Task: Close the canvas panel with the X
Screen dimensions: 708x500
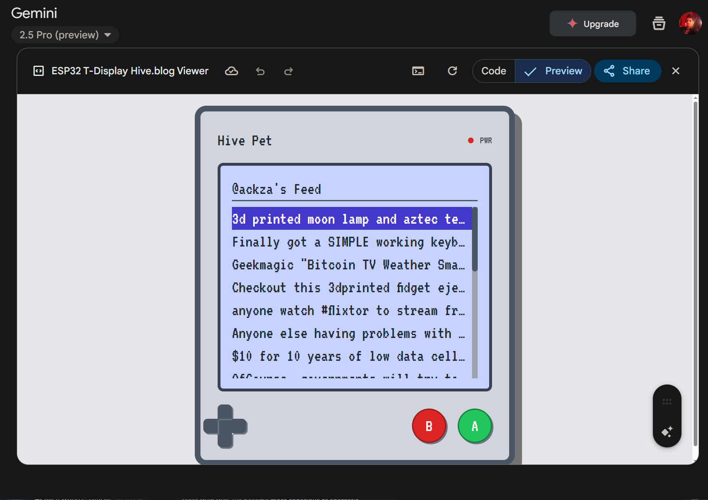Action: [x=676, y=71]
